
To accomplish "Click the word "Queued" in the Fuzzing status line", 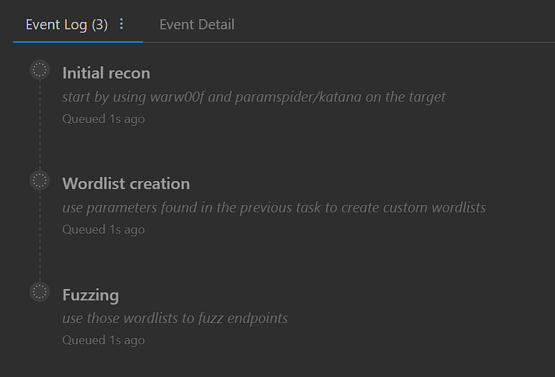I will click(x=84, y=340).
